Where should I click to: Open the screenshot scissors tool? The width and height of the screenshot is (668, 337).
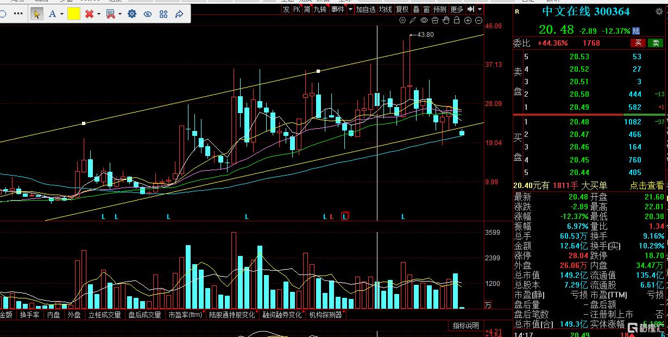(110, 14)
